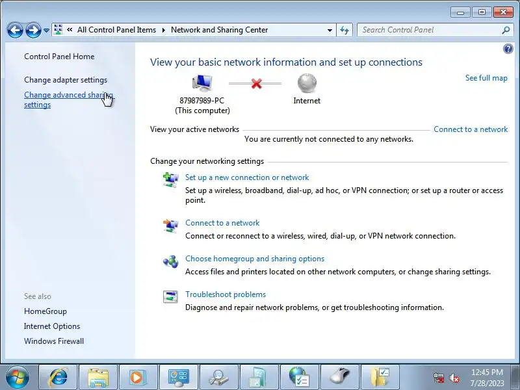Open the recent pages dropdown arrow
Screen dimensions: 520x390
(x=46, y=31)
